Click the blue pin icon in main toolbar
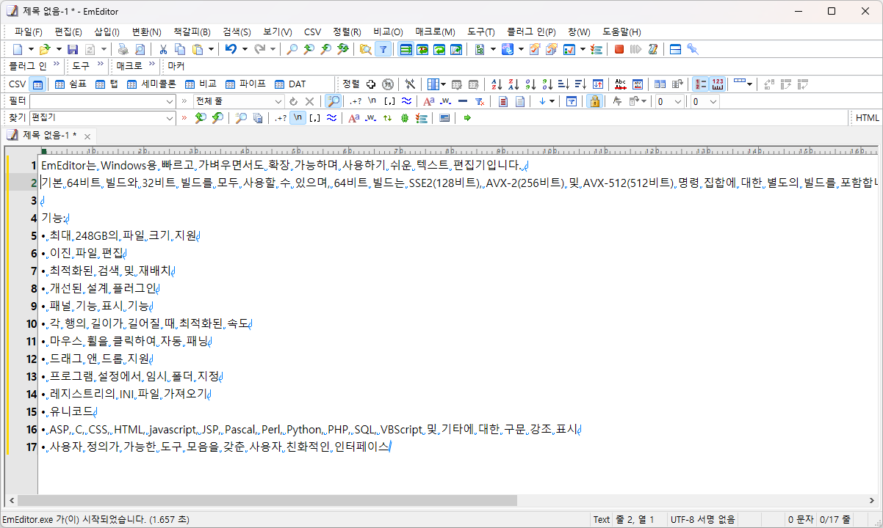This screenshot has height=528, width=883. pos(692,49)
